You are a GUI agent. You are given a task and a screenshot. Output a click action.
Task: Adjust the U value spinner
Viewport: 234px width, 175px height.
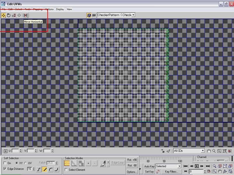(20, 151)
